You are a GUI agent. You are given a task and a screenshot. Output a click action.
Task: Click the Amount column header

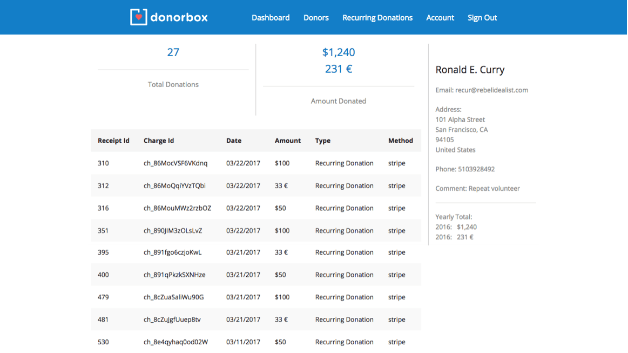click(x=287, y=141)
